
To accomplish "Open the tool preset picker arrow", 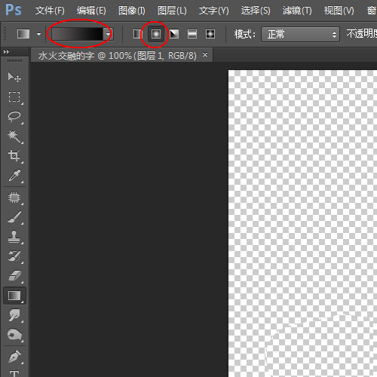I will [38, 34].
